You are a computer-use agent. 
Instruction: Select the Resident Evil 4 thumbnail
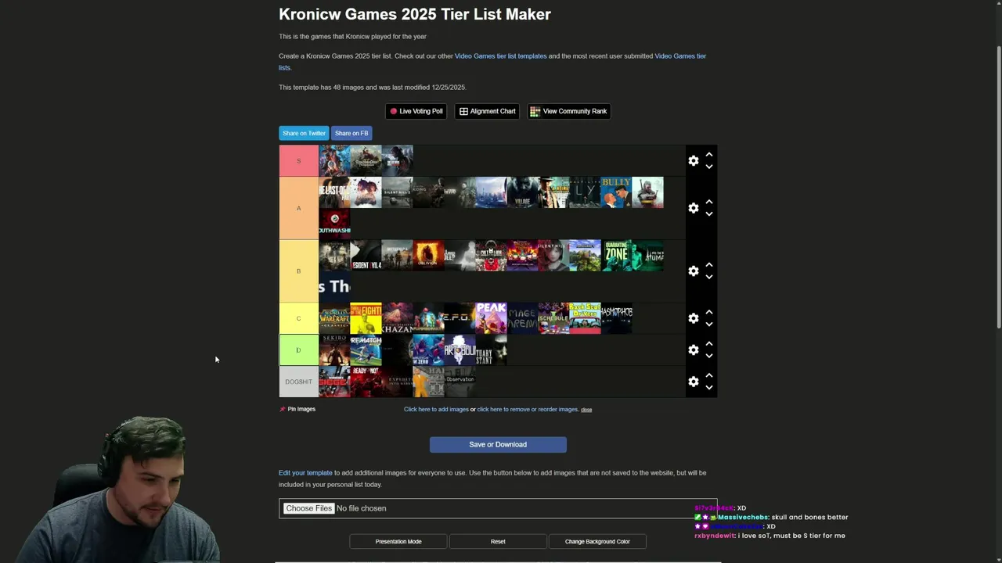click(366, 256)
